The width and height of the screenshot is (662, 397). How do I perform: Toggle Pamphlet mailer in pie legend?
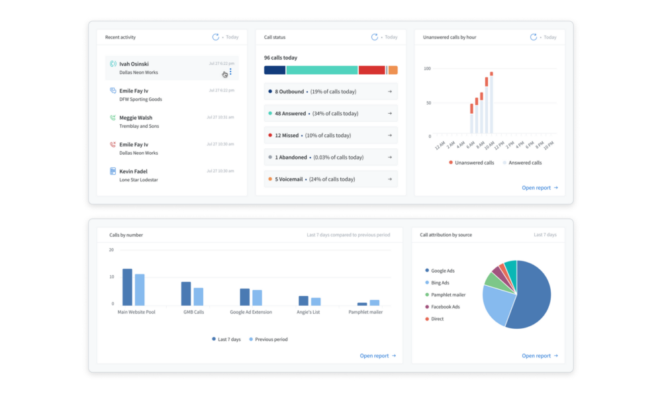coord(445,295)
